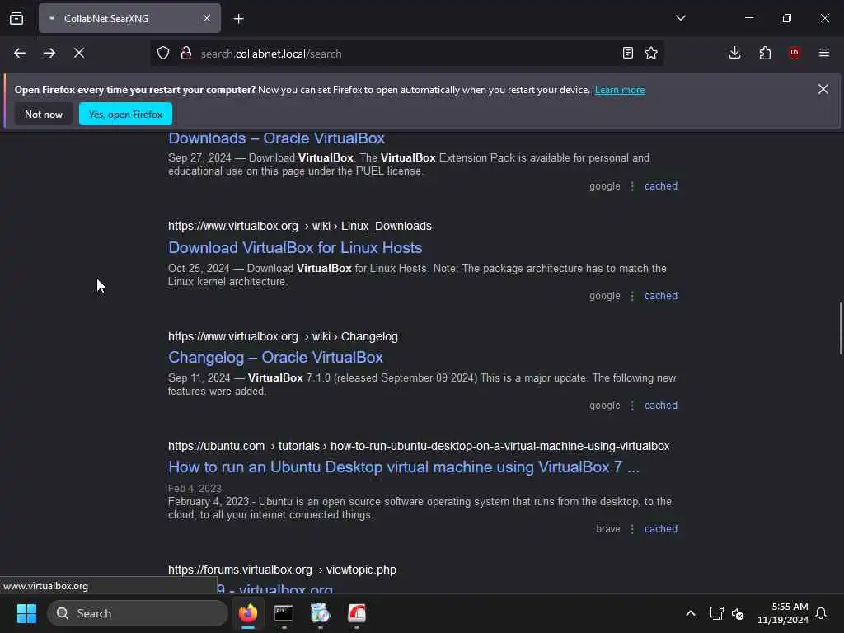The image size is (844, 633).
Task: Click the Not now button
Action: [44, 114]
